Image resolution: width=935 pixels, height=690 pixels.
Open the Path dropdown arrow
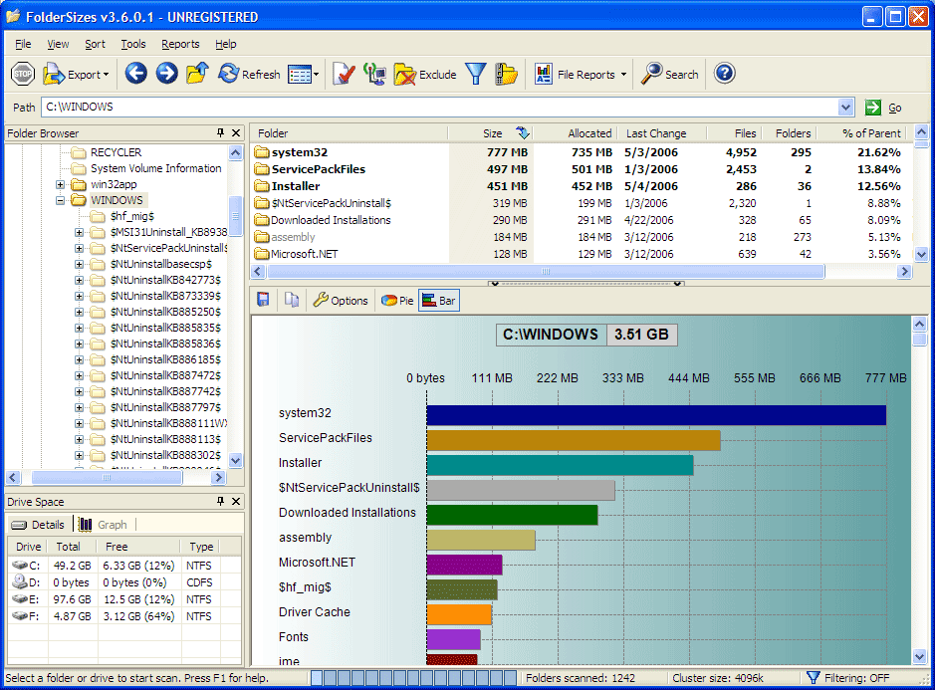click(845, 107)
